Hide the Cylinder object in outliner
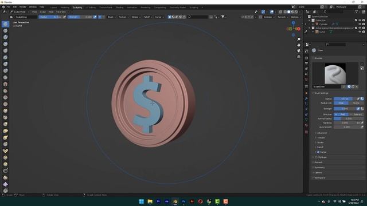This screenshot has width=367, height=206. coord(360,24)
